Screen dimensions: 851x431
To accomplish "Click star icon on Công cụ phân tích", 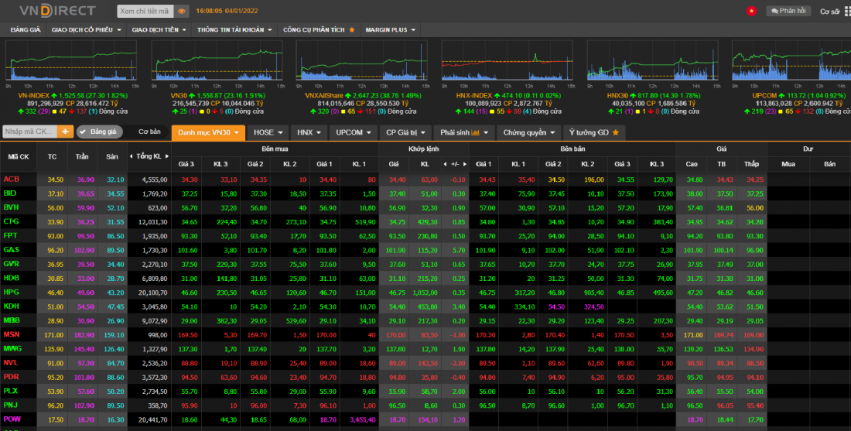I will tap(352, 30).
